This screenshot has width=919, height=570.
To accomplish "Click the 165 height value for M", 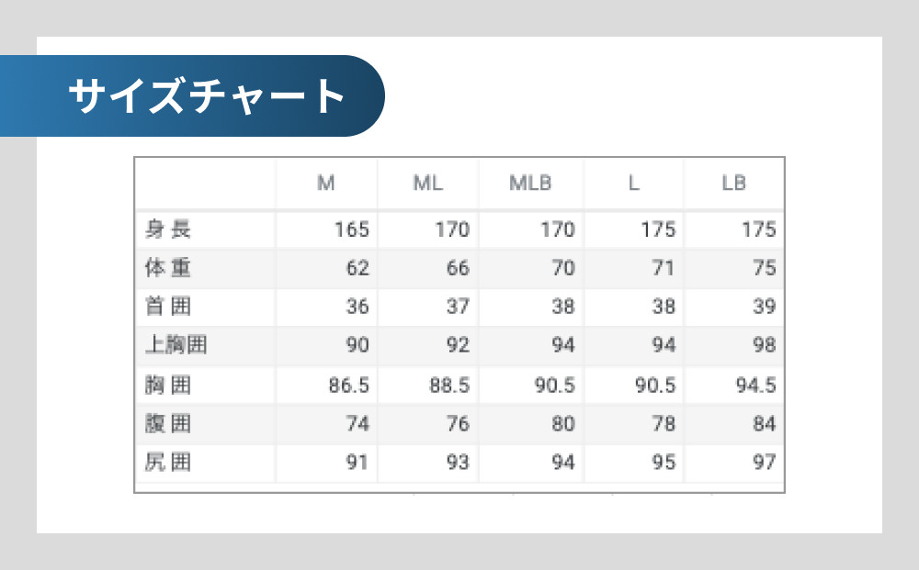I will click(352, 229).
